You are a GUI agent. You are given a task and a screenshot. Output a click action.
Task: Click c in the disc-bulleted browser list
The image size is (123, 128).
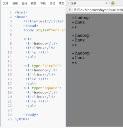click(76, 27)
